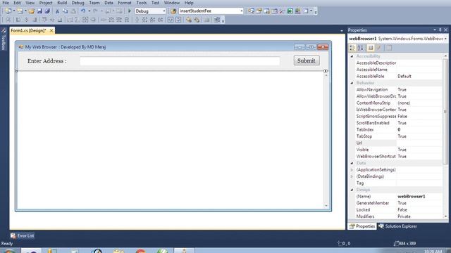Collapse the Design property category
Viewport: 451px width, 253px height.
(x=352, y=190)
